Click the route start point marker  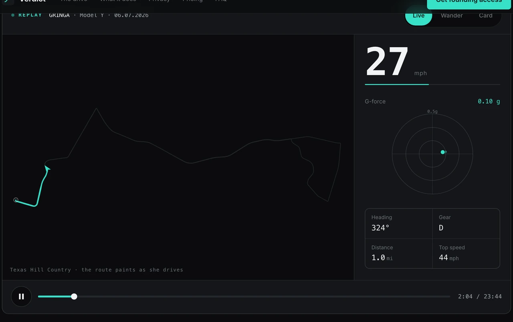point(16,200)
